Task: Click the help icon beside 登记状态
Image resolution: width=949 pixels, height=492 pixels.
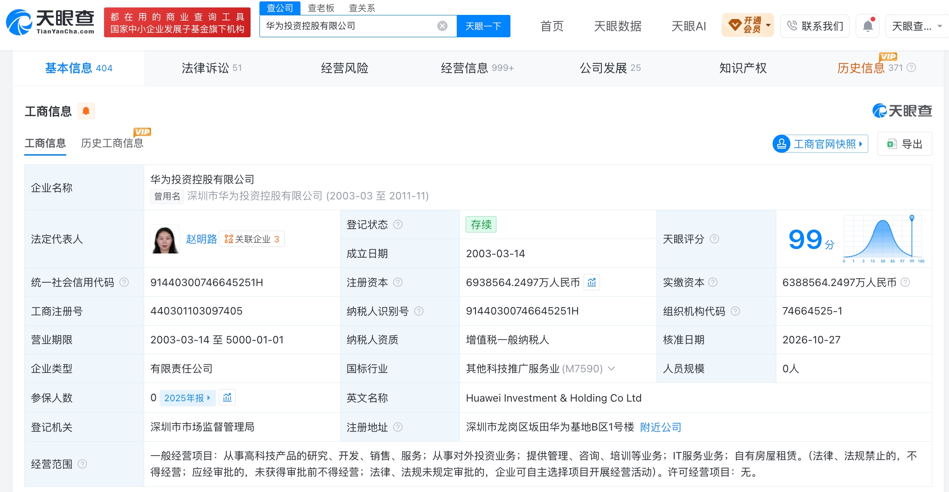Action: click(398, 225)
